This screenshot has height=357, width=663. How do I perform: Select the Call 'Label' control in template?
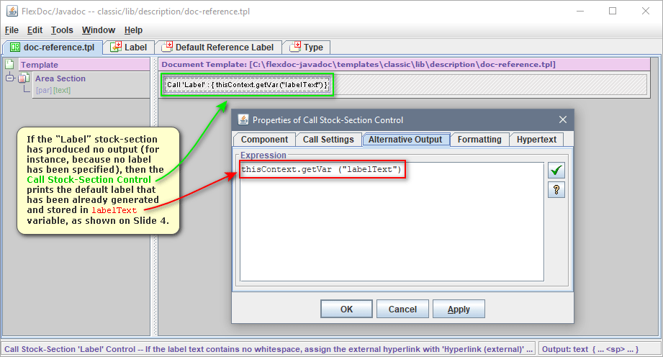pos(247,85)
